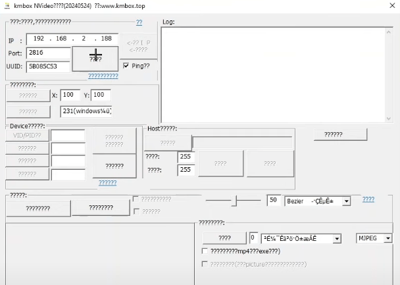Viewport: 400px width, 285px height.
Task: Focus the UUID field 5B085C53
Action: pos(48,66)
